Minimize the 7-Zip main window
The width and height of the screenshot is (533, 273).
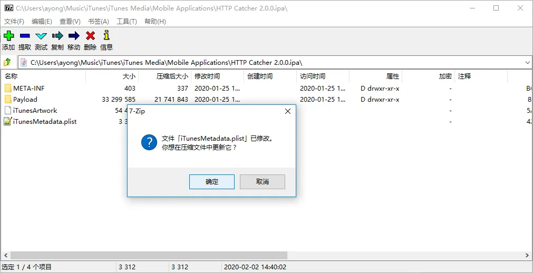coord(472,8)
